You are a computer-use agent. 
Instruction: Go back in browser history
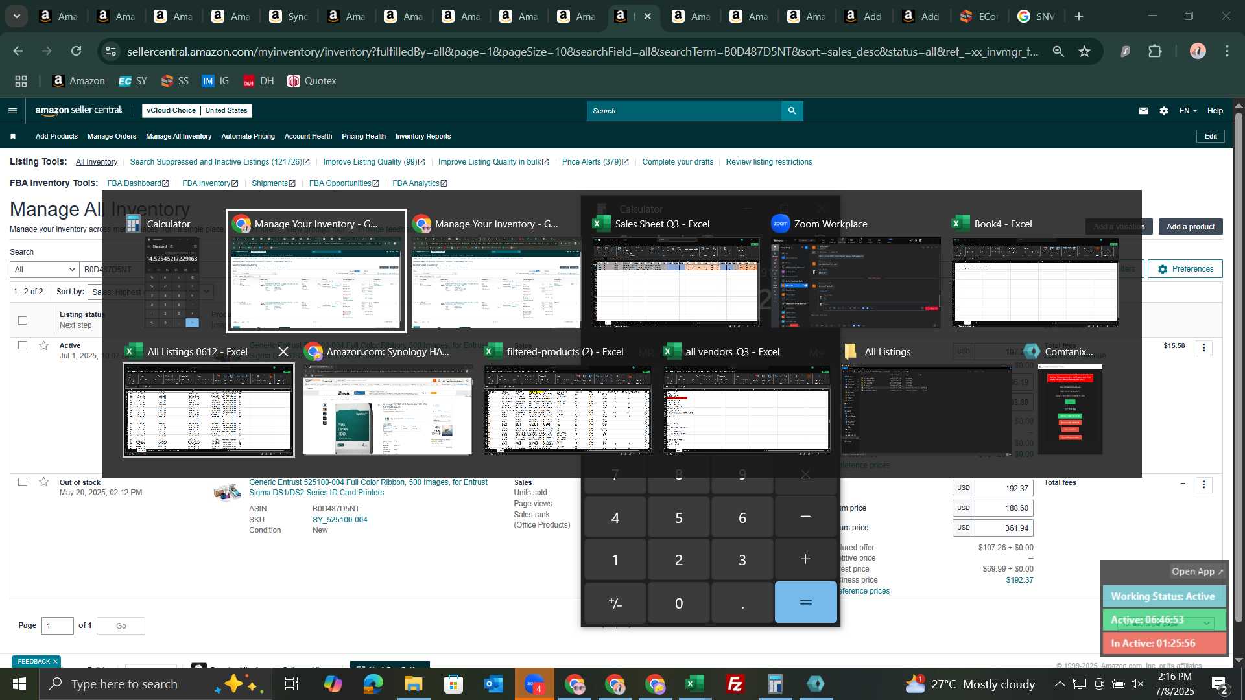pos(18,51)
